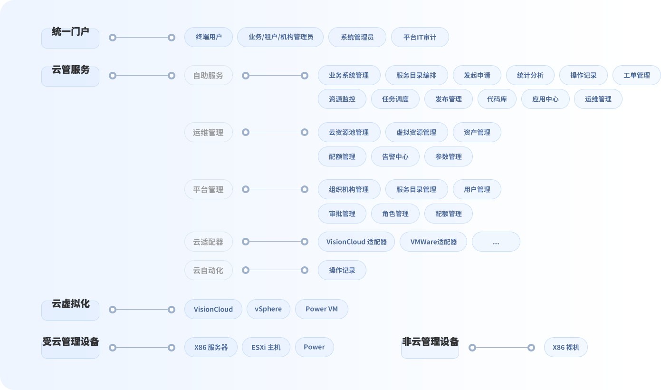Viewport: 661px width, 390px height.
Task: Click 操作记录 in the 自助服务 group
Action: [584, 75]
